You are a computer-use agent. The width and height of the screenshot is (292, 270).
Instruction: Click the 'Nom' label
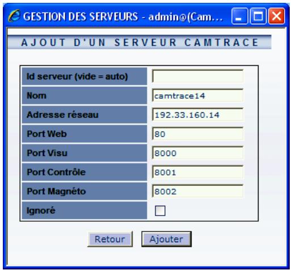click(36, 95)
